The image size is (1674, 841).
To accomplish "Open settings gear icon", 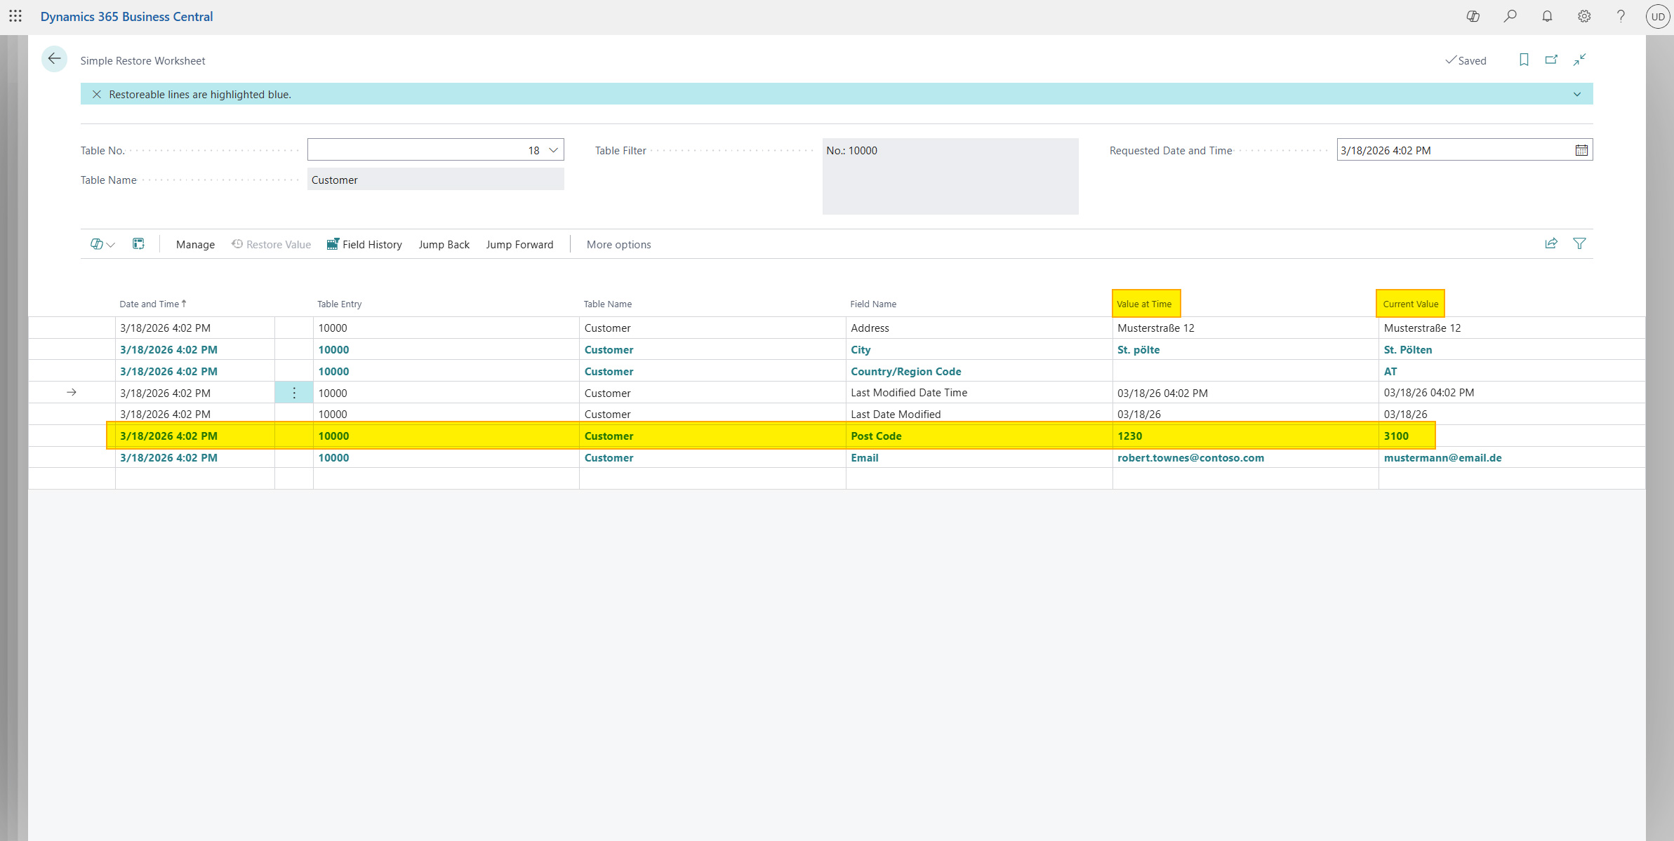I will [1584, 16].
